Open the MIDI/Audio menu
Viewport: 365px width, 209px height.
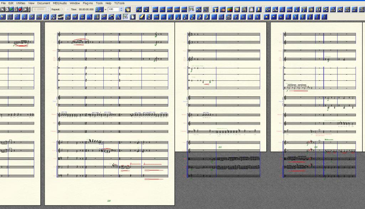(x=60, y=3)
